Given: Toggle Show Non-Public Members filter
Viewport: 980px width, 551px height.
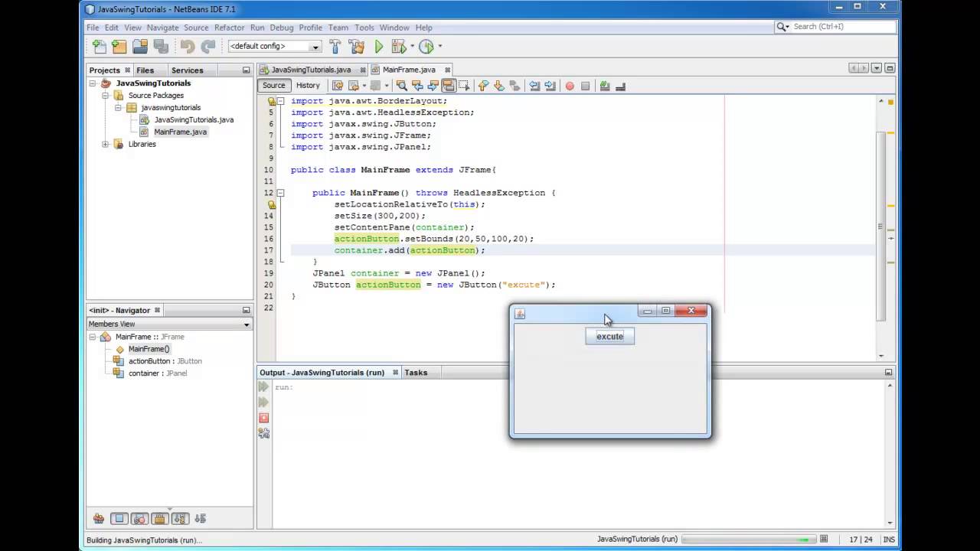Looking at the screenshot, I should [x=159, y=518].
